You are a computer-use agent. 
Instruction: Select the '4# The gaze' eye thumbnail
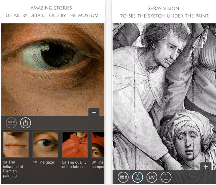click(x=45, y=144)
